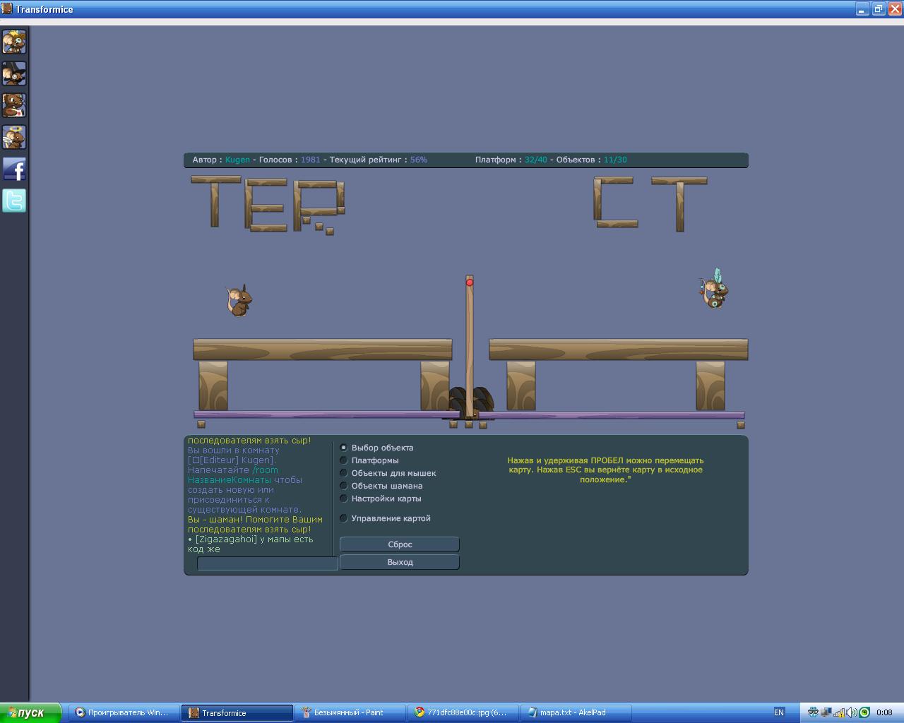
Task: Open the two-monitors network tray icon
Action: (826, 712)
